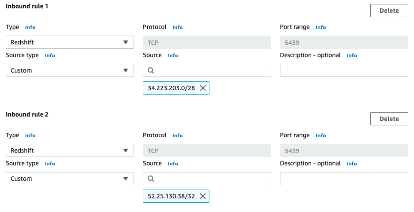
Task: Delete Inbound rule 2
Action: (389, 119)
